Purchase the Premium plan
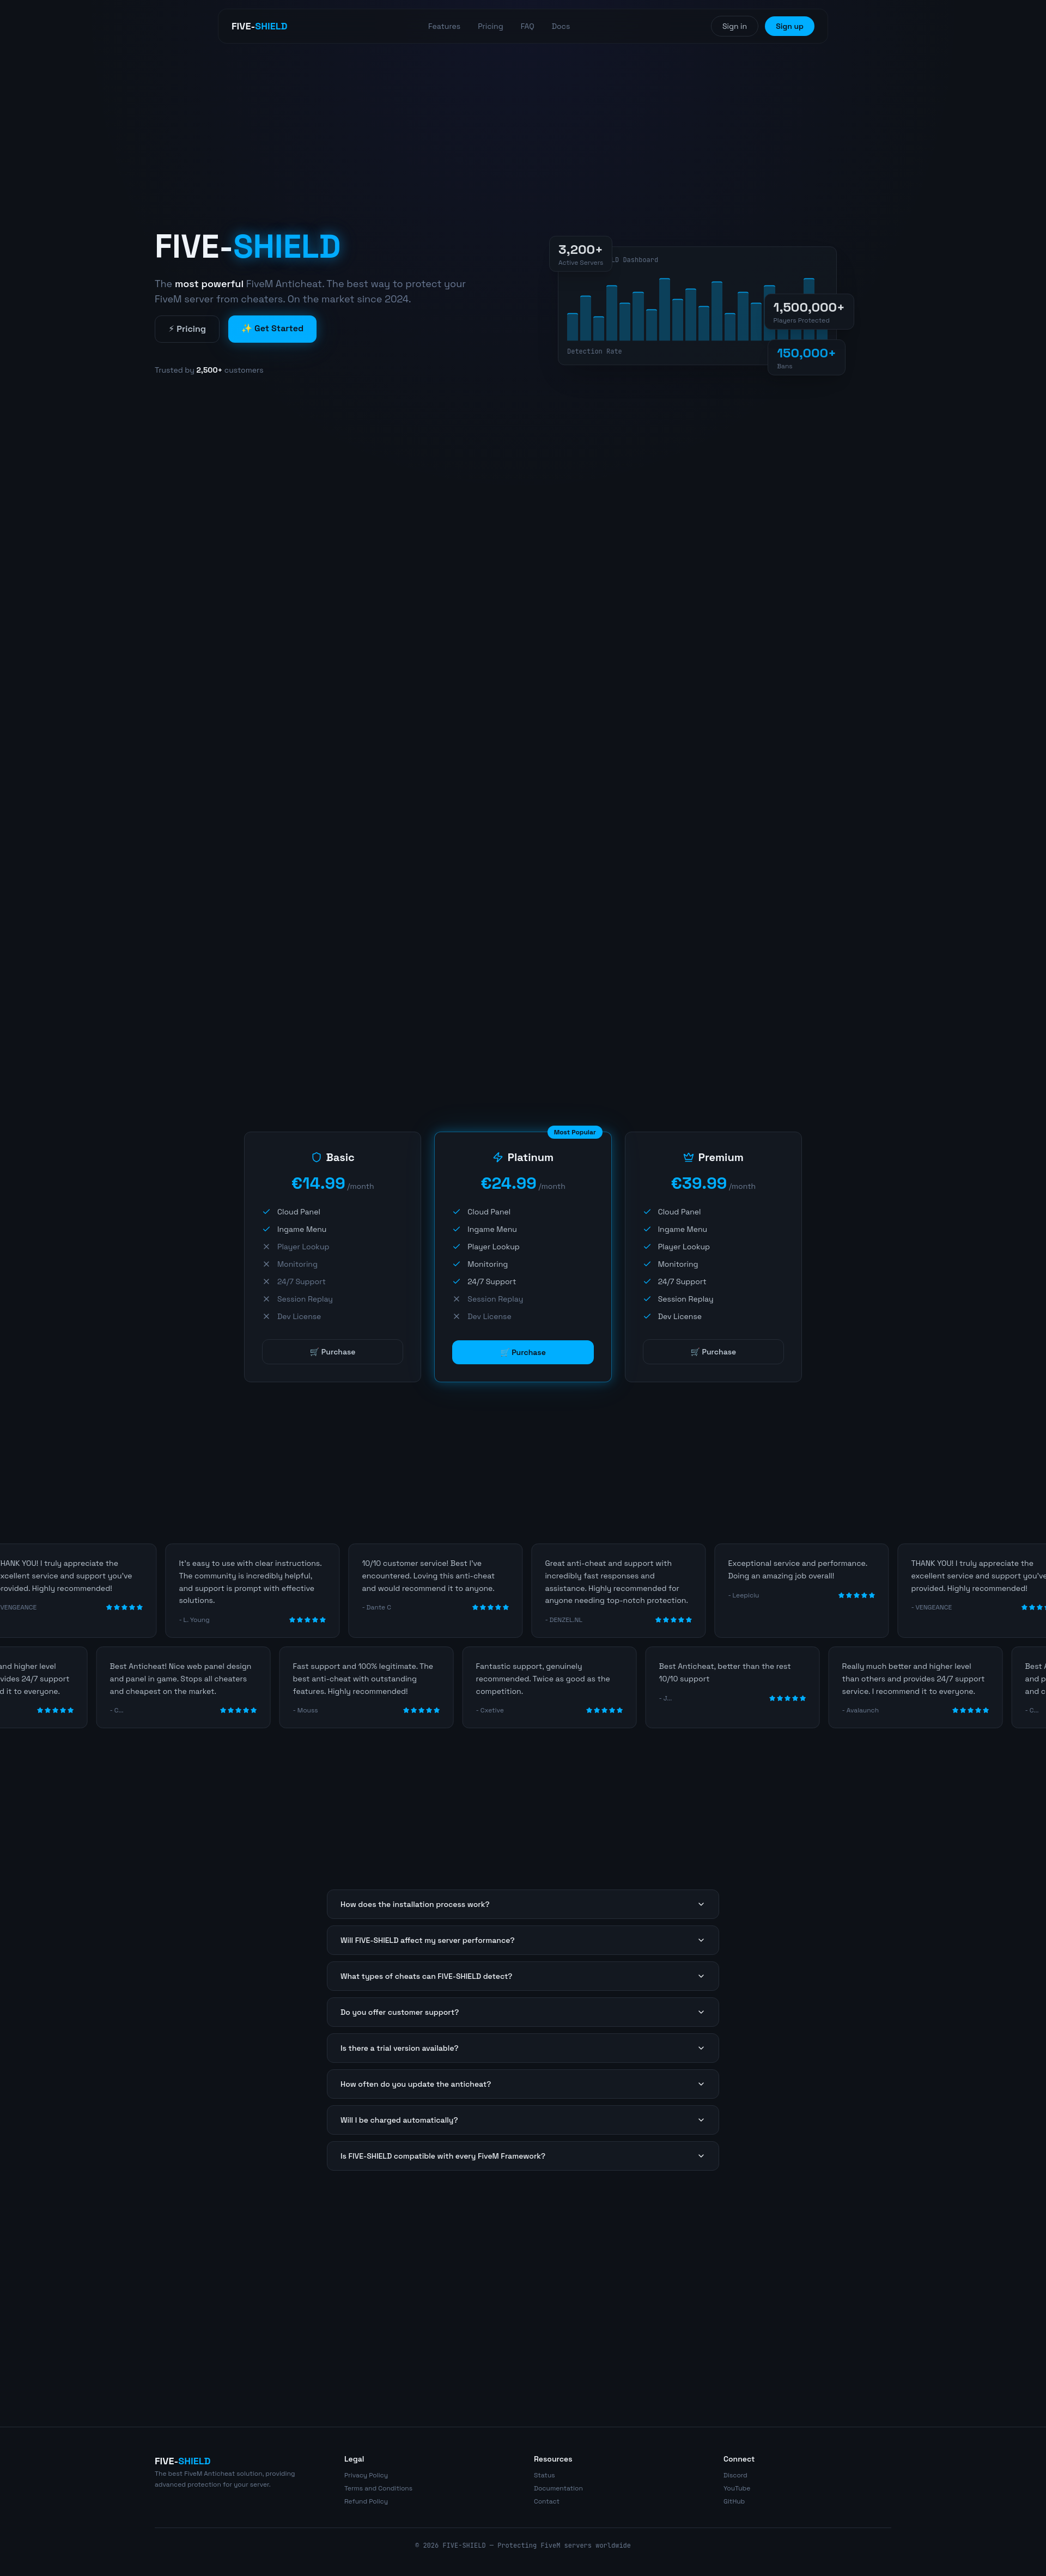 tap(712, 1352)
